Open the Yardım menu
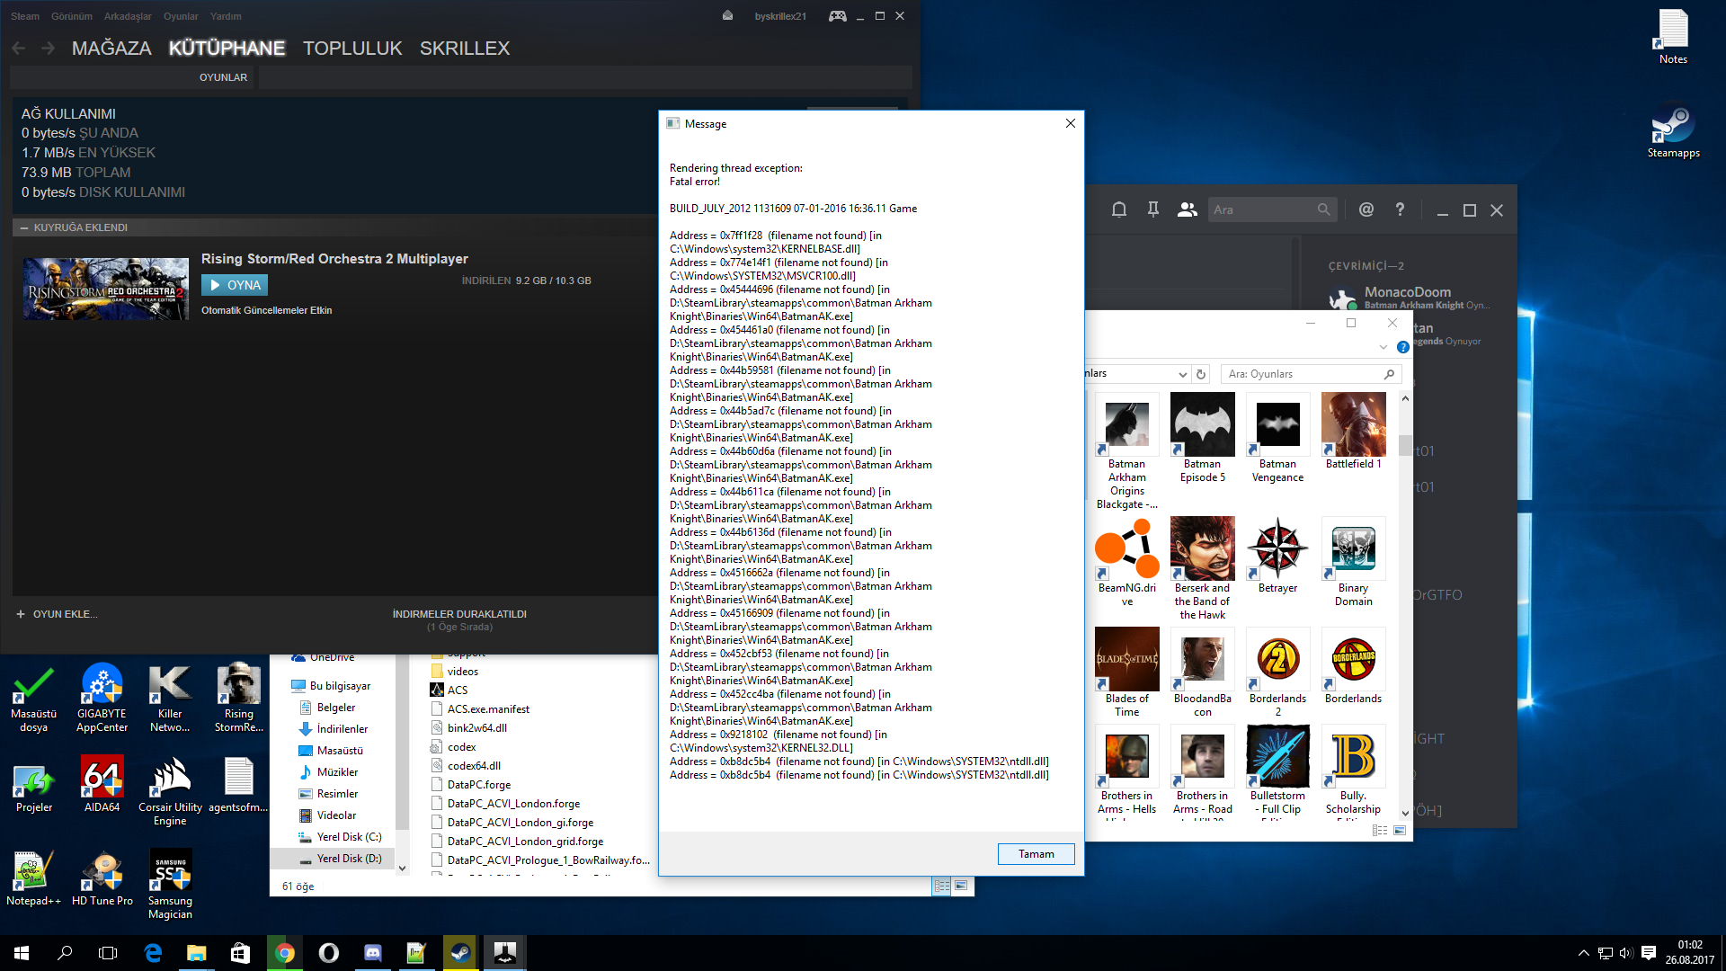The image size is (1726, 971). point(226,16)
